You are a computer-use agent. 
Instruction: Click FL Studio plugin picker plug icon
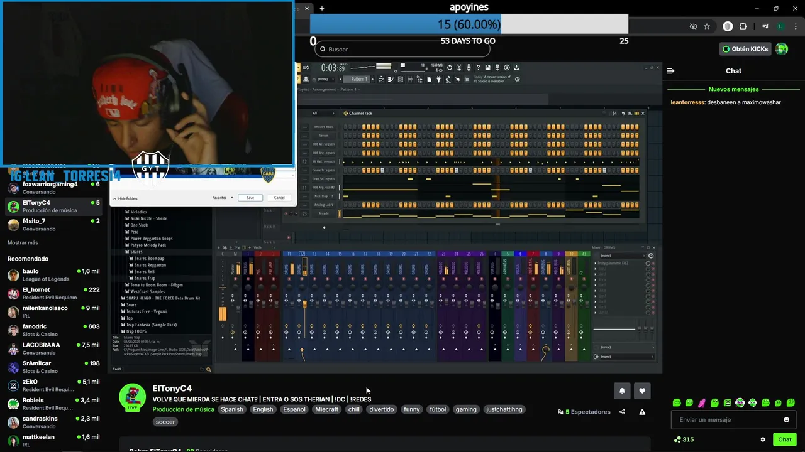pyautogui.click(x=438, y=78)
